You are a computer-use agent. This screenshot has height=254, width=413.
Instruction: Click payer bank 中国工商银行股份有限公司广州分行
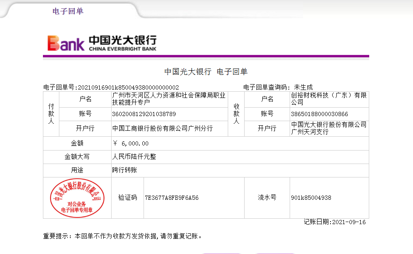(x=163, y=128)
